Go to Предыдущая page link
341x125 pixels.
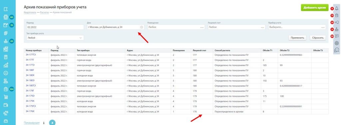[x=32, y=123]
